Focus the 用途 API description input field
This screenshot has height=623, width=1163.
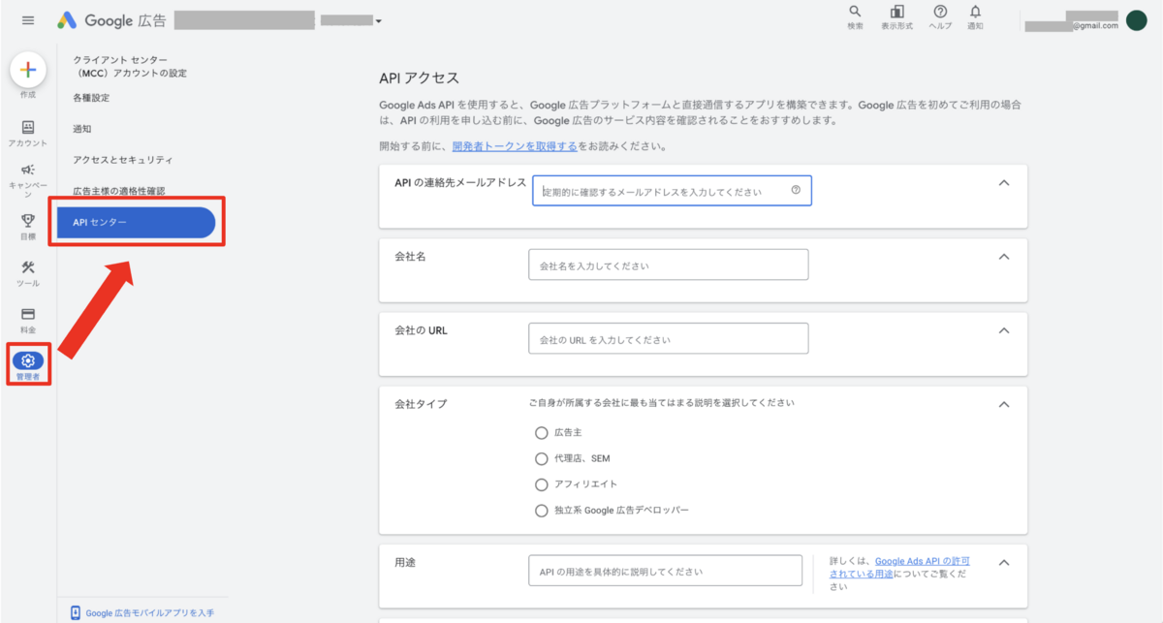[x=665, y=571]
